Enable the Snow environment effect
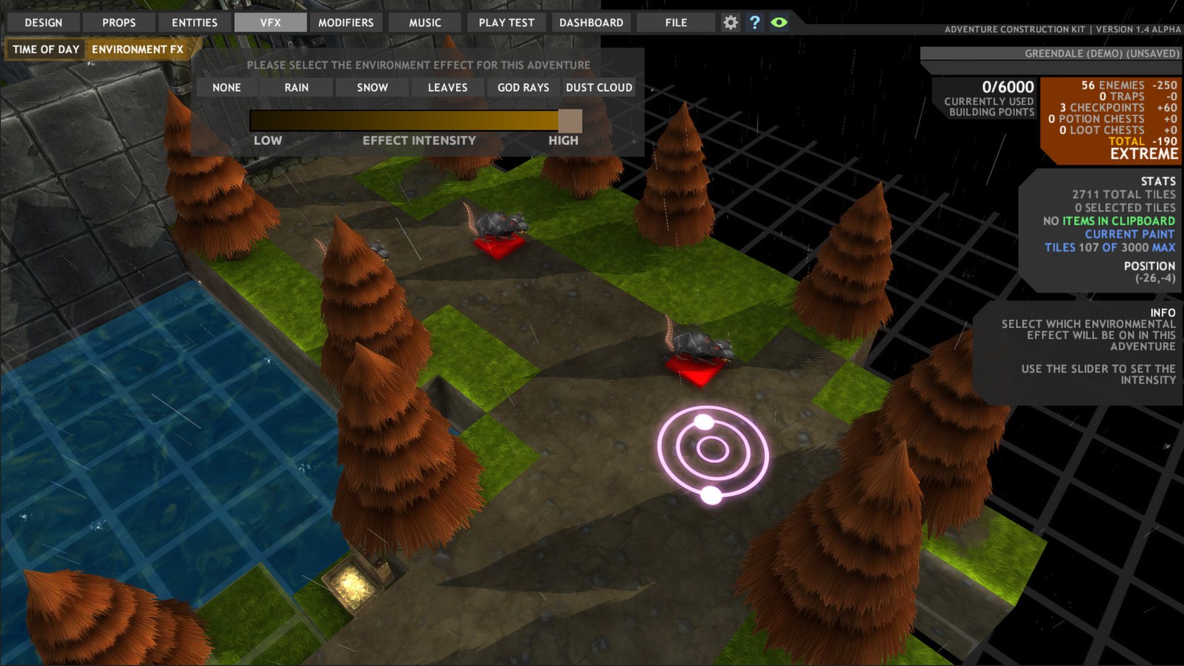This screenshot has height=666, width=1184. tap(372, 88)
